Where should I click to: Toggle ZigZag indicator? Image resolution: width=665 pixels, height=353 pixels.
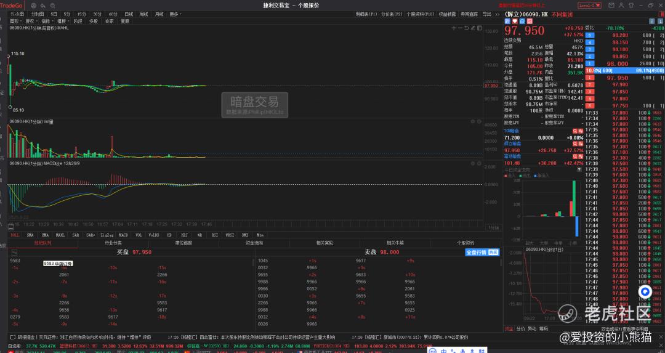pyautogui.click(x=107, y=235)
